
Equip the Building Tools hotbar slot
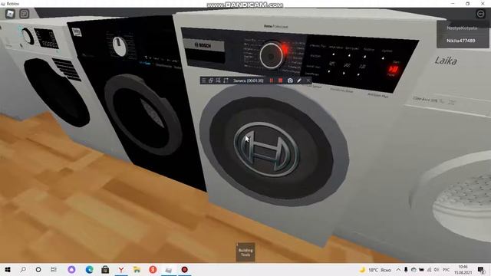click(245, 252)
